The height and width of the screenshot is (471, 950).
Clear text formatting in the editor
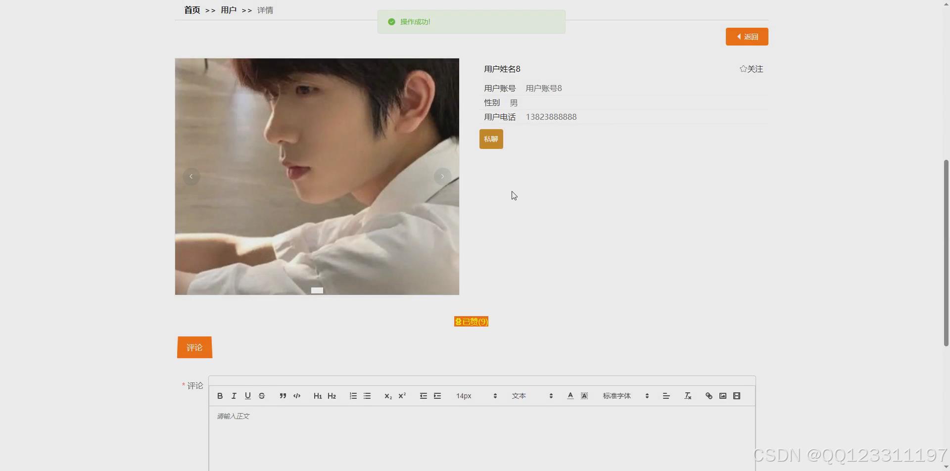tap(688, 396)
